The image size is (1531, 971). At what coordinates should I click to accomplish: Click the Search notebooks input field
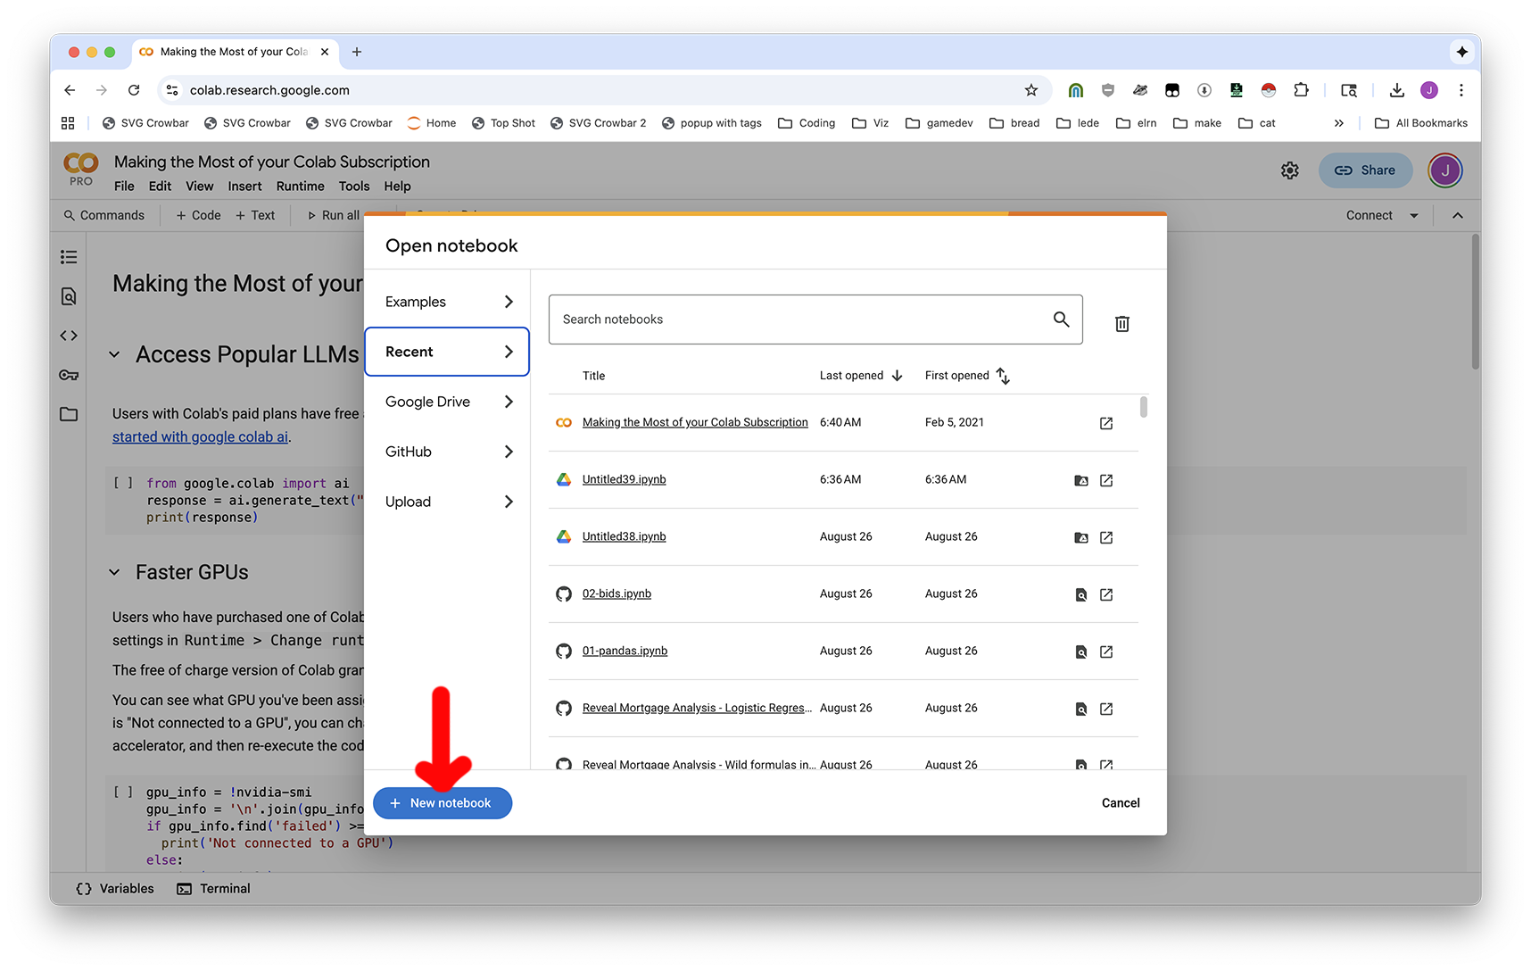tap(803, 320)
